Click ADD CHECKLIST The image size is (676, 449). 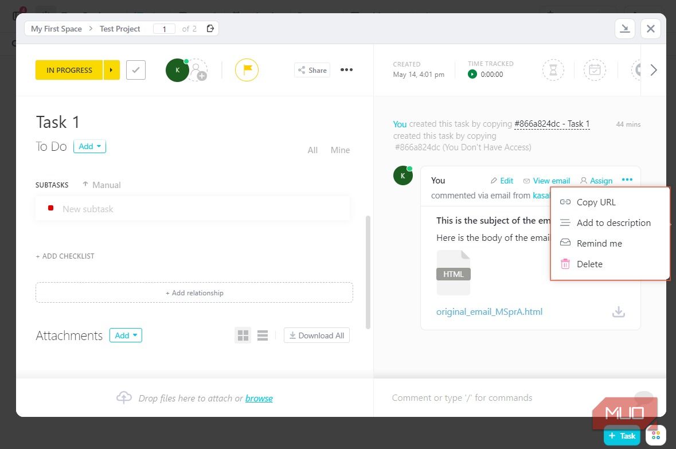point(65,256)
